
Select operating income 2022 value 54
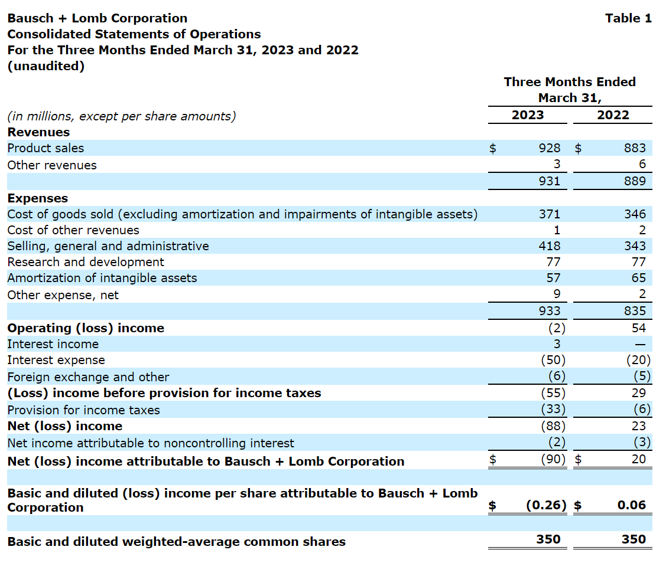(639, 328)
